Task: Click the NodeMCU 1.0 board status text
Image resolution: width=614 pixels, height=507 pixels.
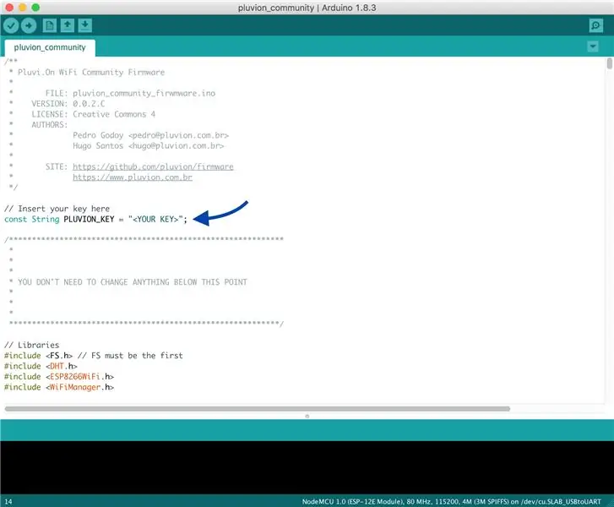Action: pyautogui.click(x=451, y=502)
